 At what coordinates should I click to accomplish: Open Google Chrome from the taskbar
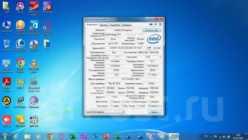coord(50,136)
